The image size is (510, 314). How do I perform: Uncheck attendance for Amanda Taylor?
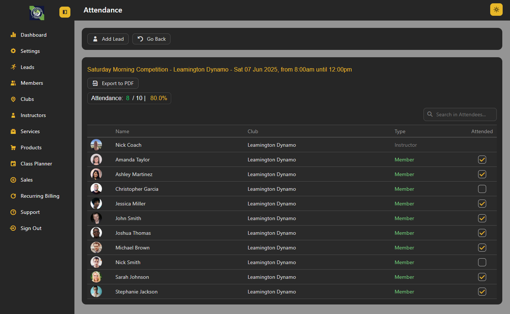[482, 160]
